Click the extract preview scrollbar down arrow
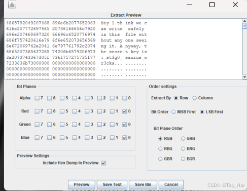This screenshot has width=247, height=191. tap(244, 77)
